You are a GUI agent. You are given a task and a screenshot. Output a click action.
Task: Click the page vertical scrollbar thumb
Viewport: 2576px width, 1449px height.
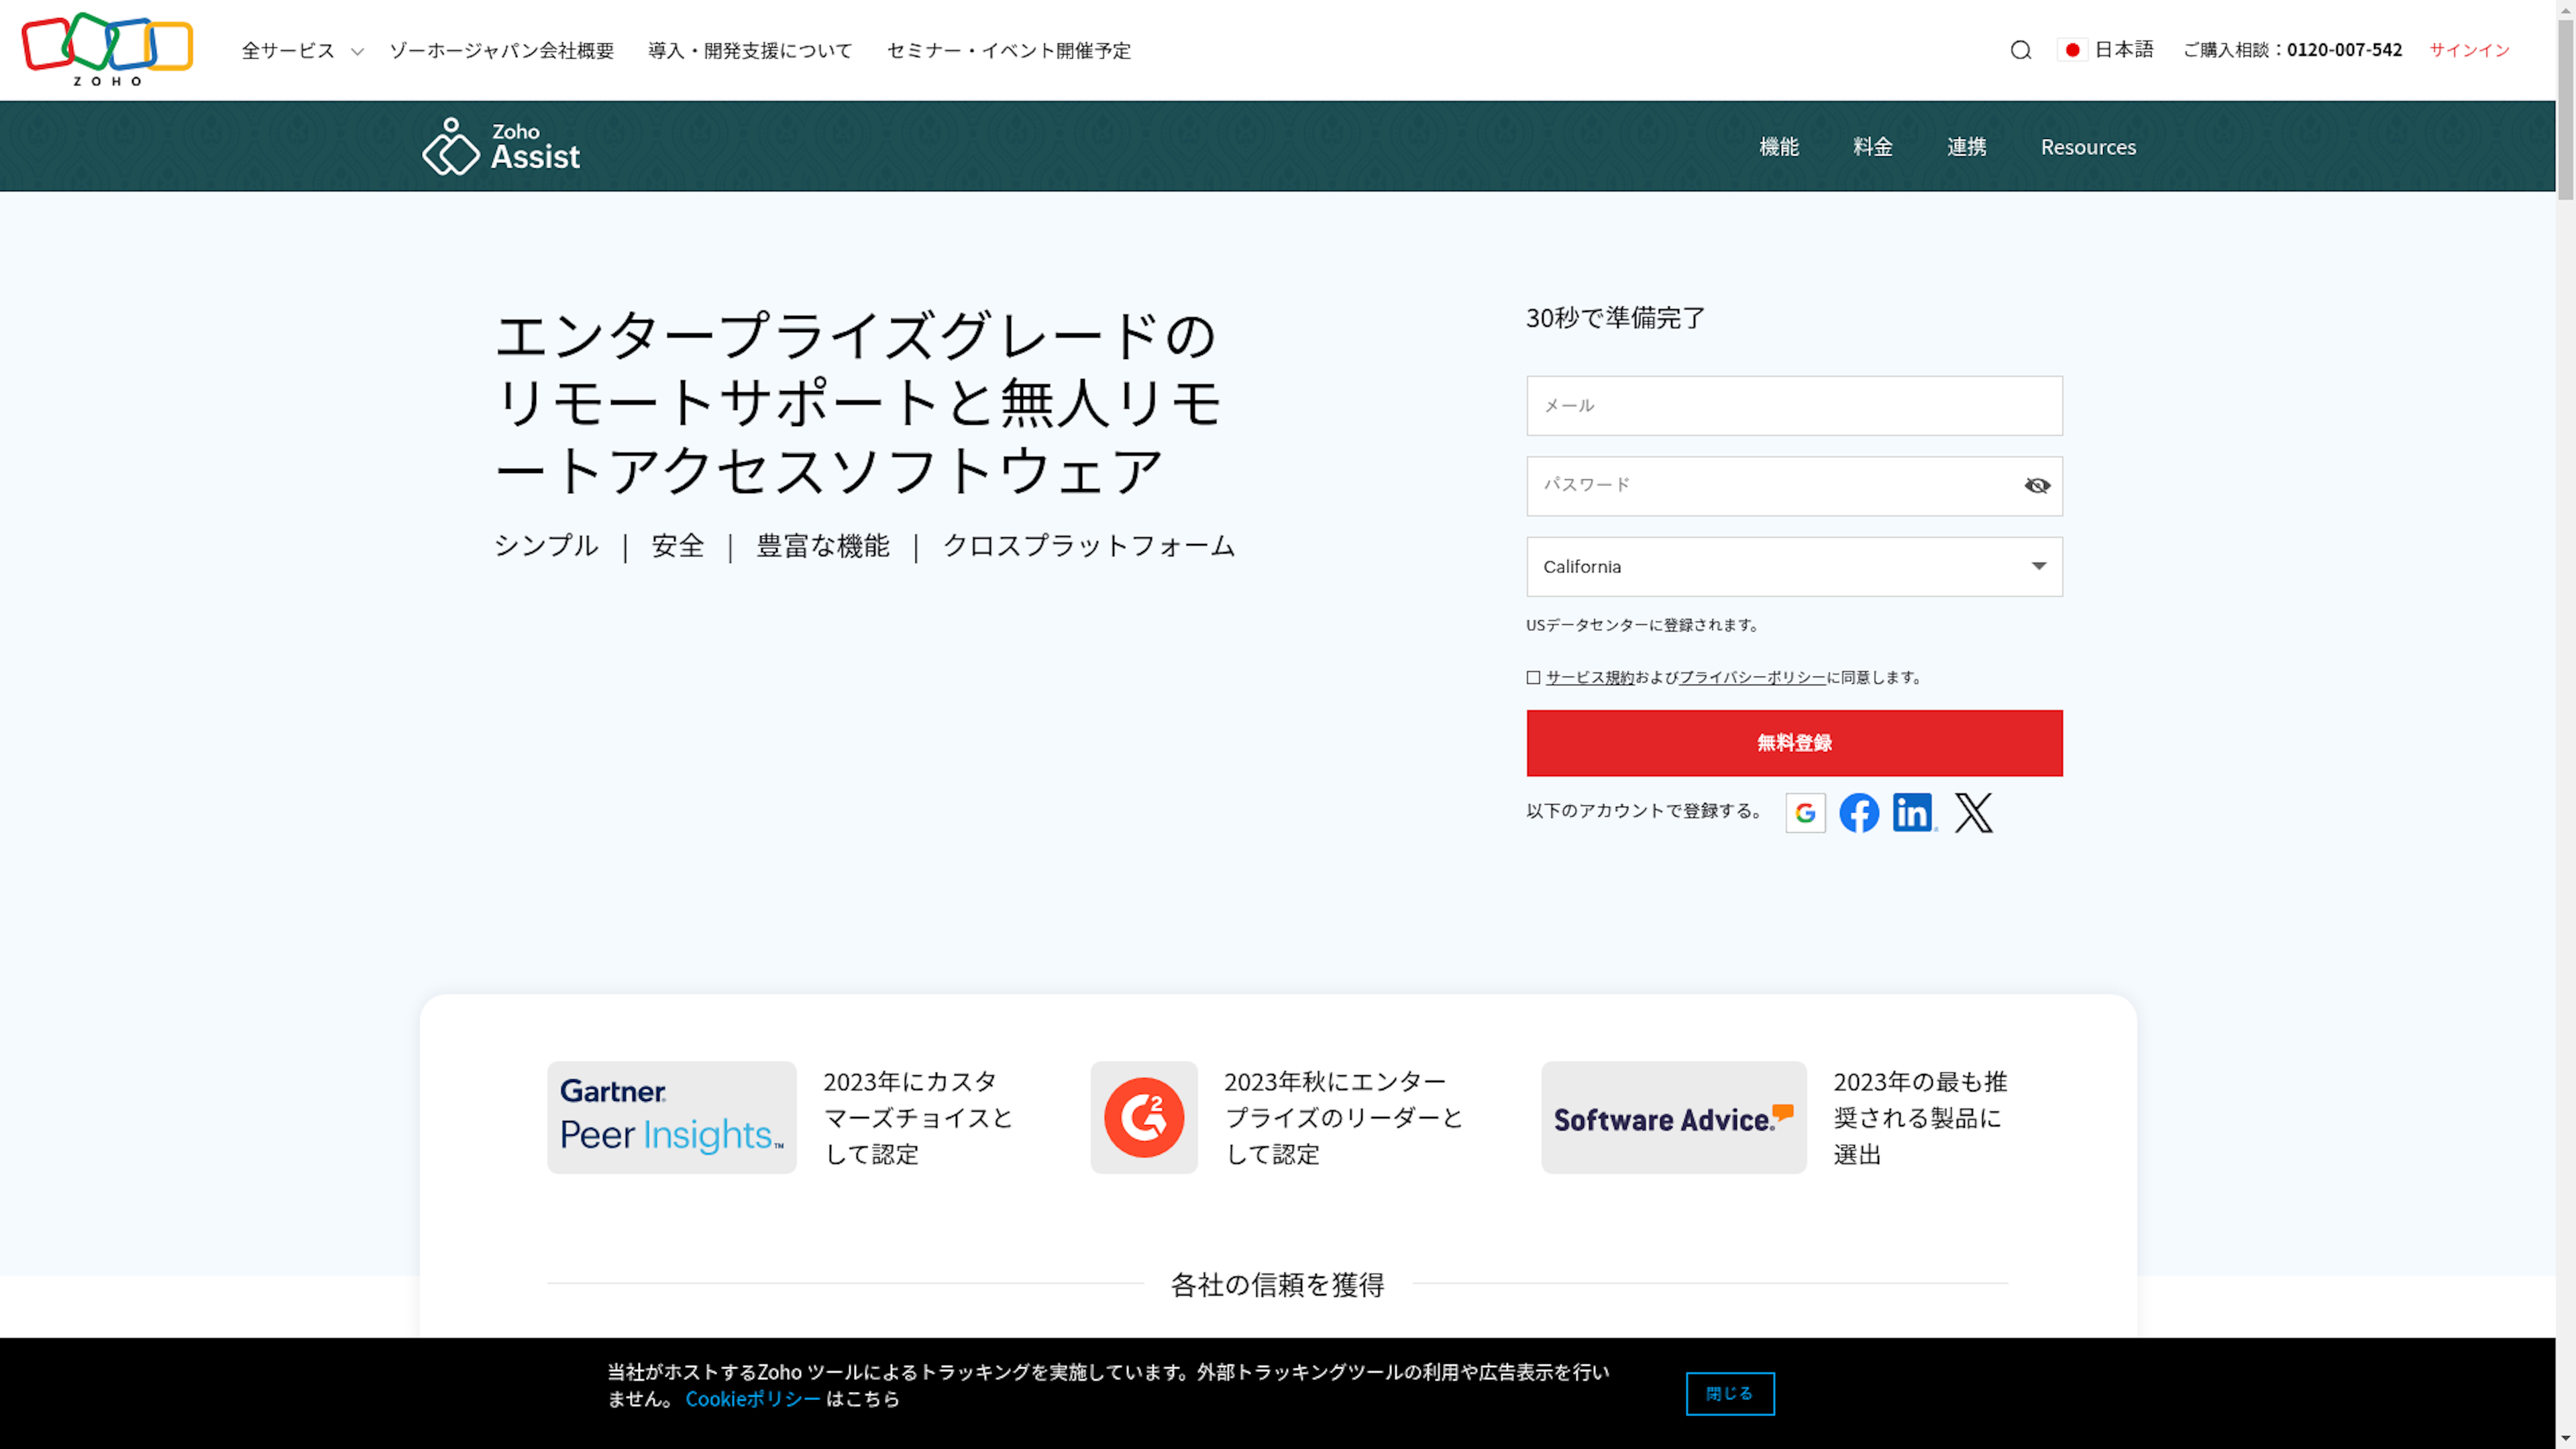(2566, 110)
